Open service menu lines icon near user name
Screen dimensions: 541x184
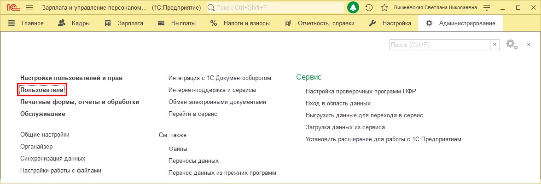(x=487, y=7)
